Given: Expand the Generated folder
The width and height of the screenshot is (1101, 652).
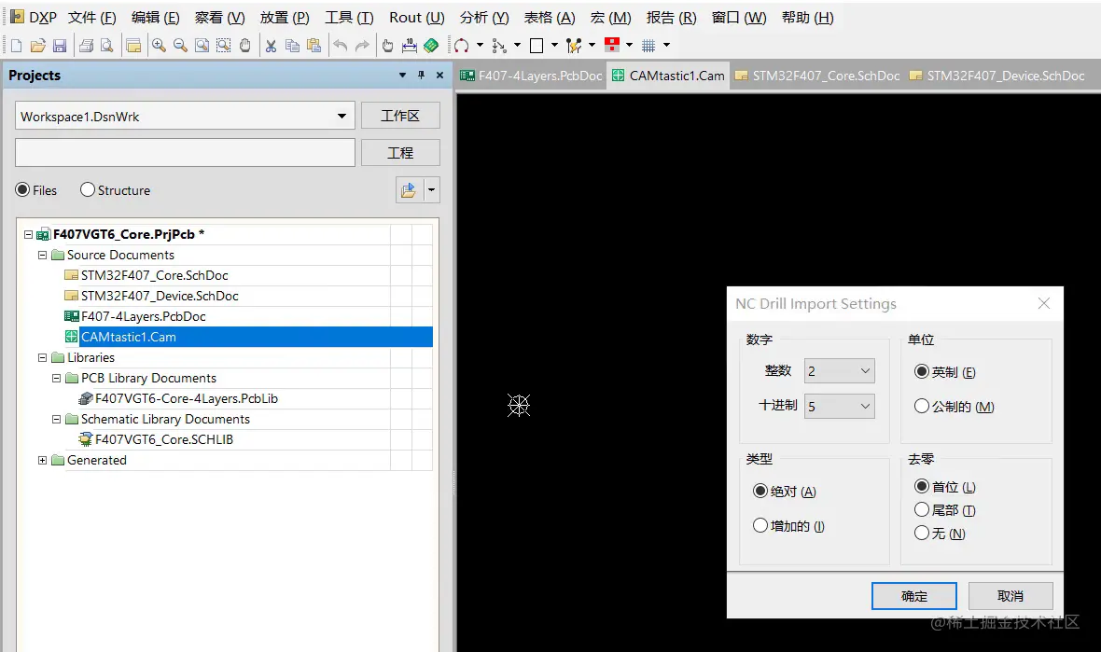Looking at the screenshot, I should (43, 461).
